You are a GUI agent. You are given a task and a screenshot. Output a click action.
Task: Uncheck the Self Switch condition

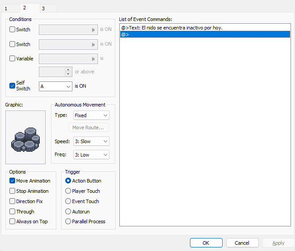pos(13,86)
